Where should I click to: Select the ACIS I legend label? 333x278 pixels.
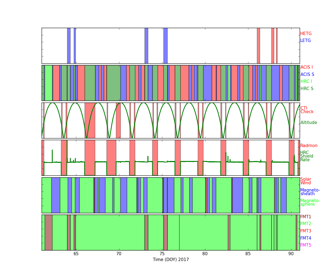pos(306,67)
